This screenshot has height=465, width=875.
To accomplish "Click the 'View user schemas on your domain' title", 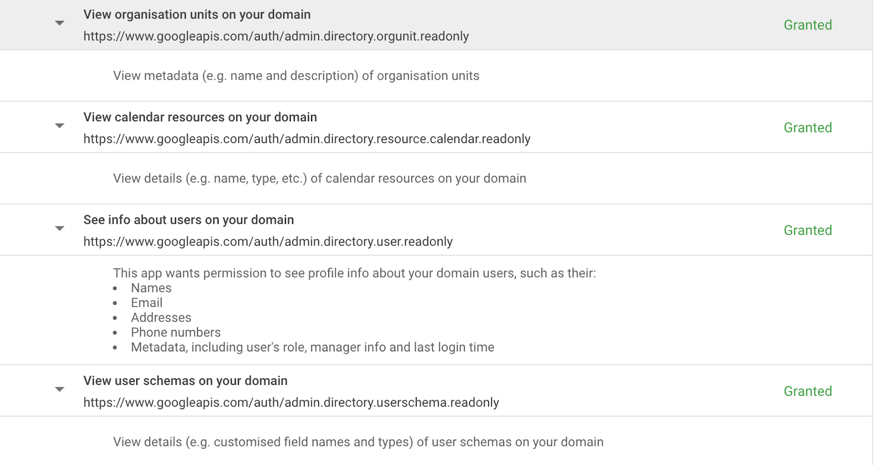I will click(185, 381).
